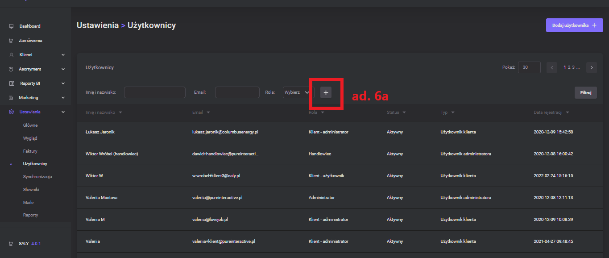Click the Asortyment box icon
Viewport: 609px width, 258px height.
(11, 69)
